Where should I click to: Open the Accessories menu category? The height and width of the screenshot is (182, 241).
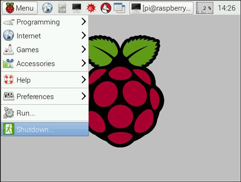[45, 63]
